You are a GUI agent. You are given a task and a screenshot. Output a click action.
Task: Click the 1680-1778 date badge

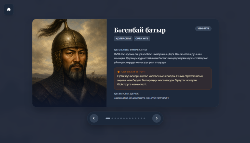(203, 28)
